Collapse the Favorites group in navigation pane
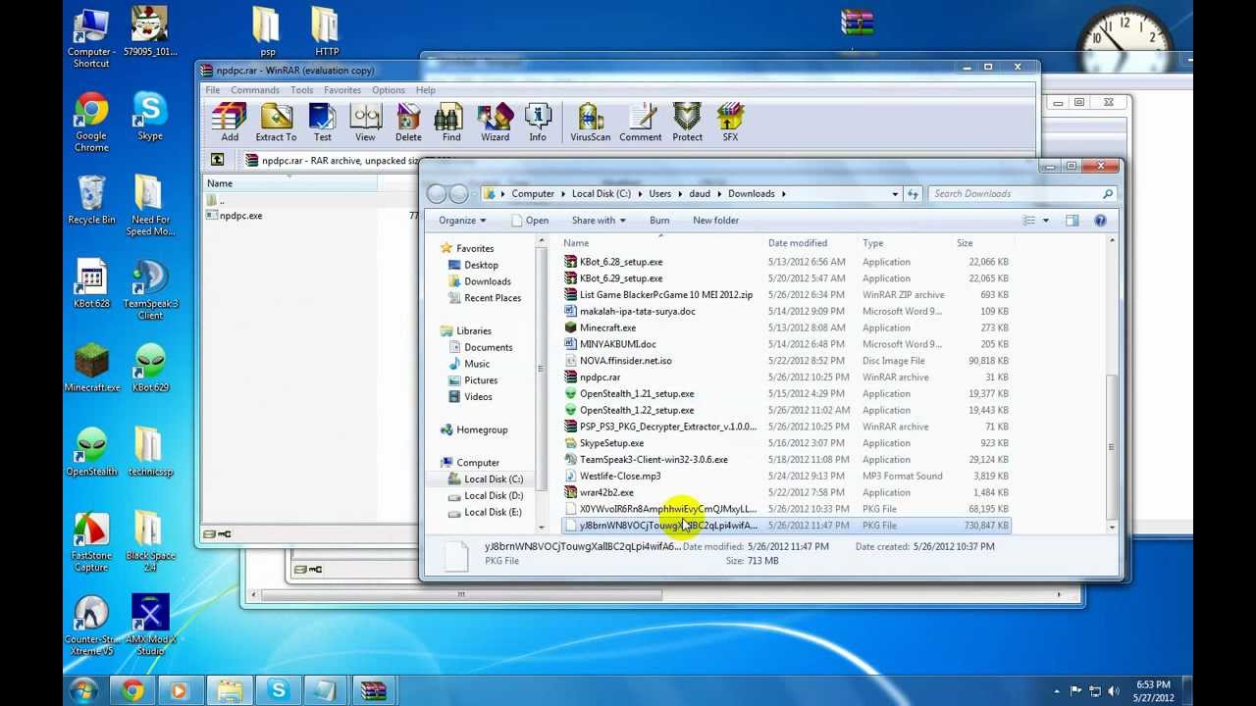 point(434,248)
